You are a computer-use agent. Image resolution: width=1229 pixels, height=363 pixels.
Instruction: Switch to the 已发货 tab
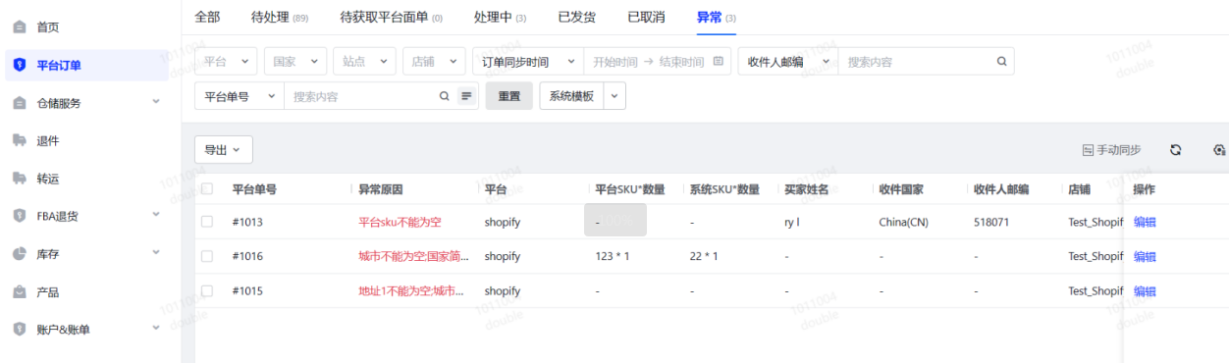(577, 17)
